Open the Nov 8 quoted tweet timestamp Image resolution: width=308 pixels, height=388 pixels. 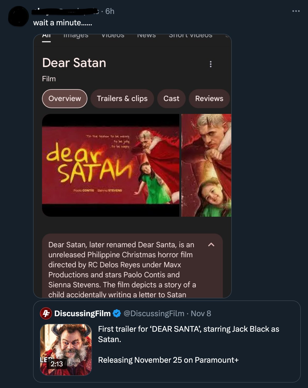pos(201,313)
